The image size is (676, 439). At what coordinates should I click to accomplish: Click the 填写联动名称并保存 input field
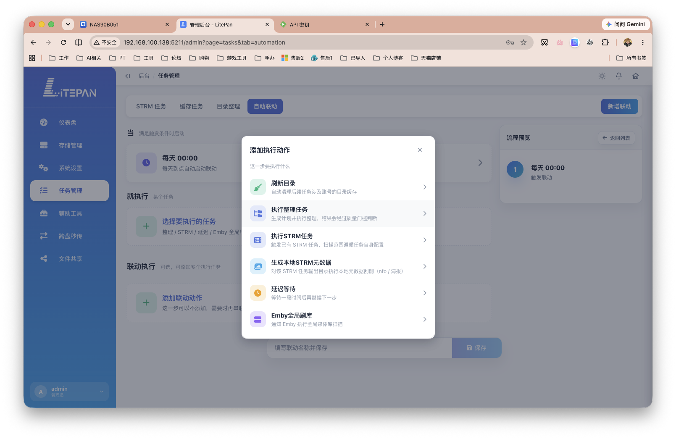360,348
